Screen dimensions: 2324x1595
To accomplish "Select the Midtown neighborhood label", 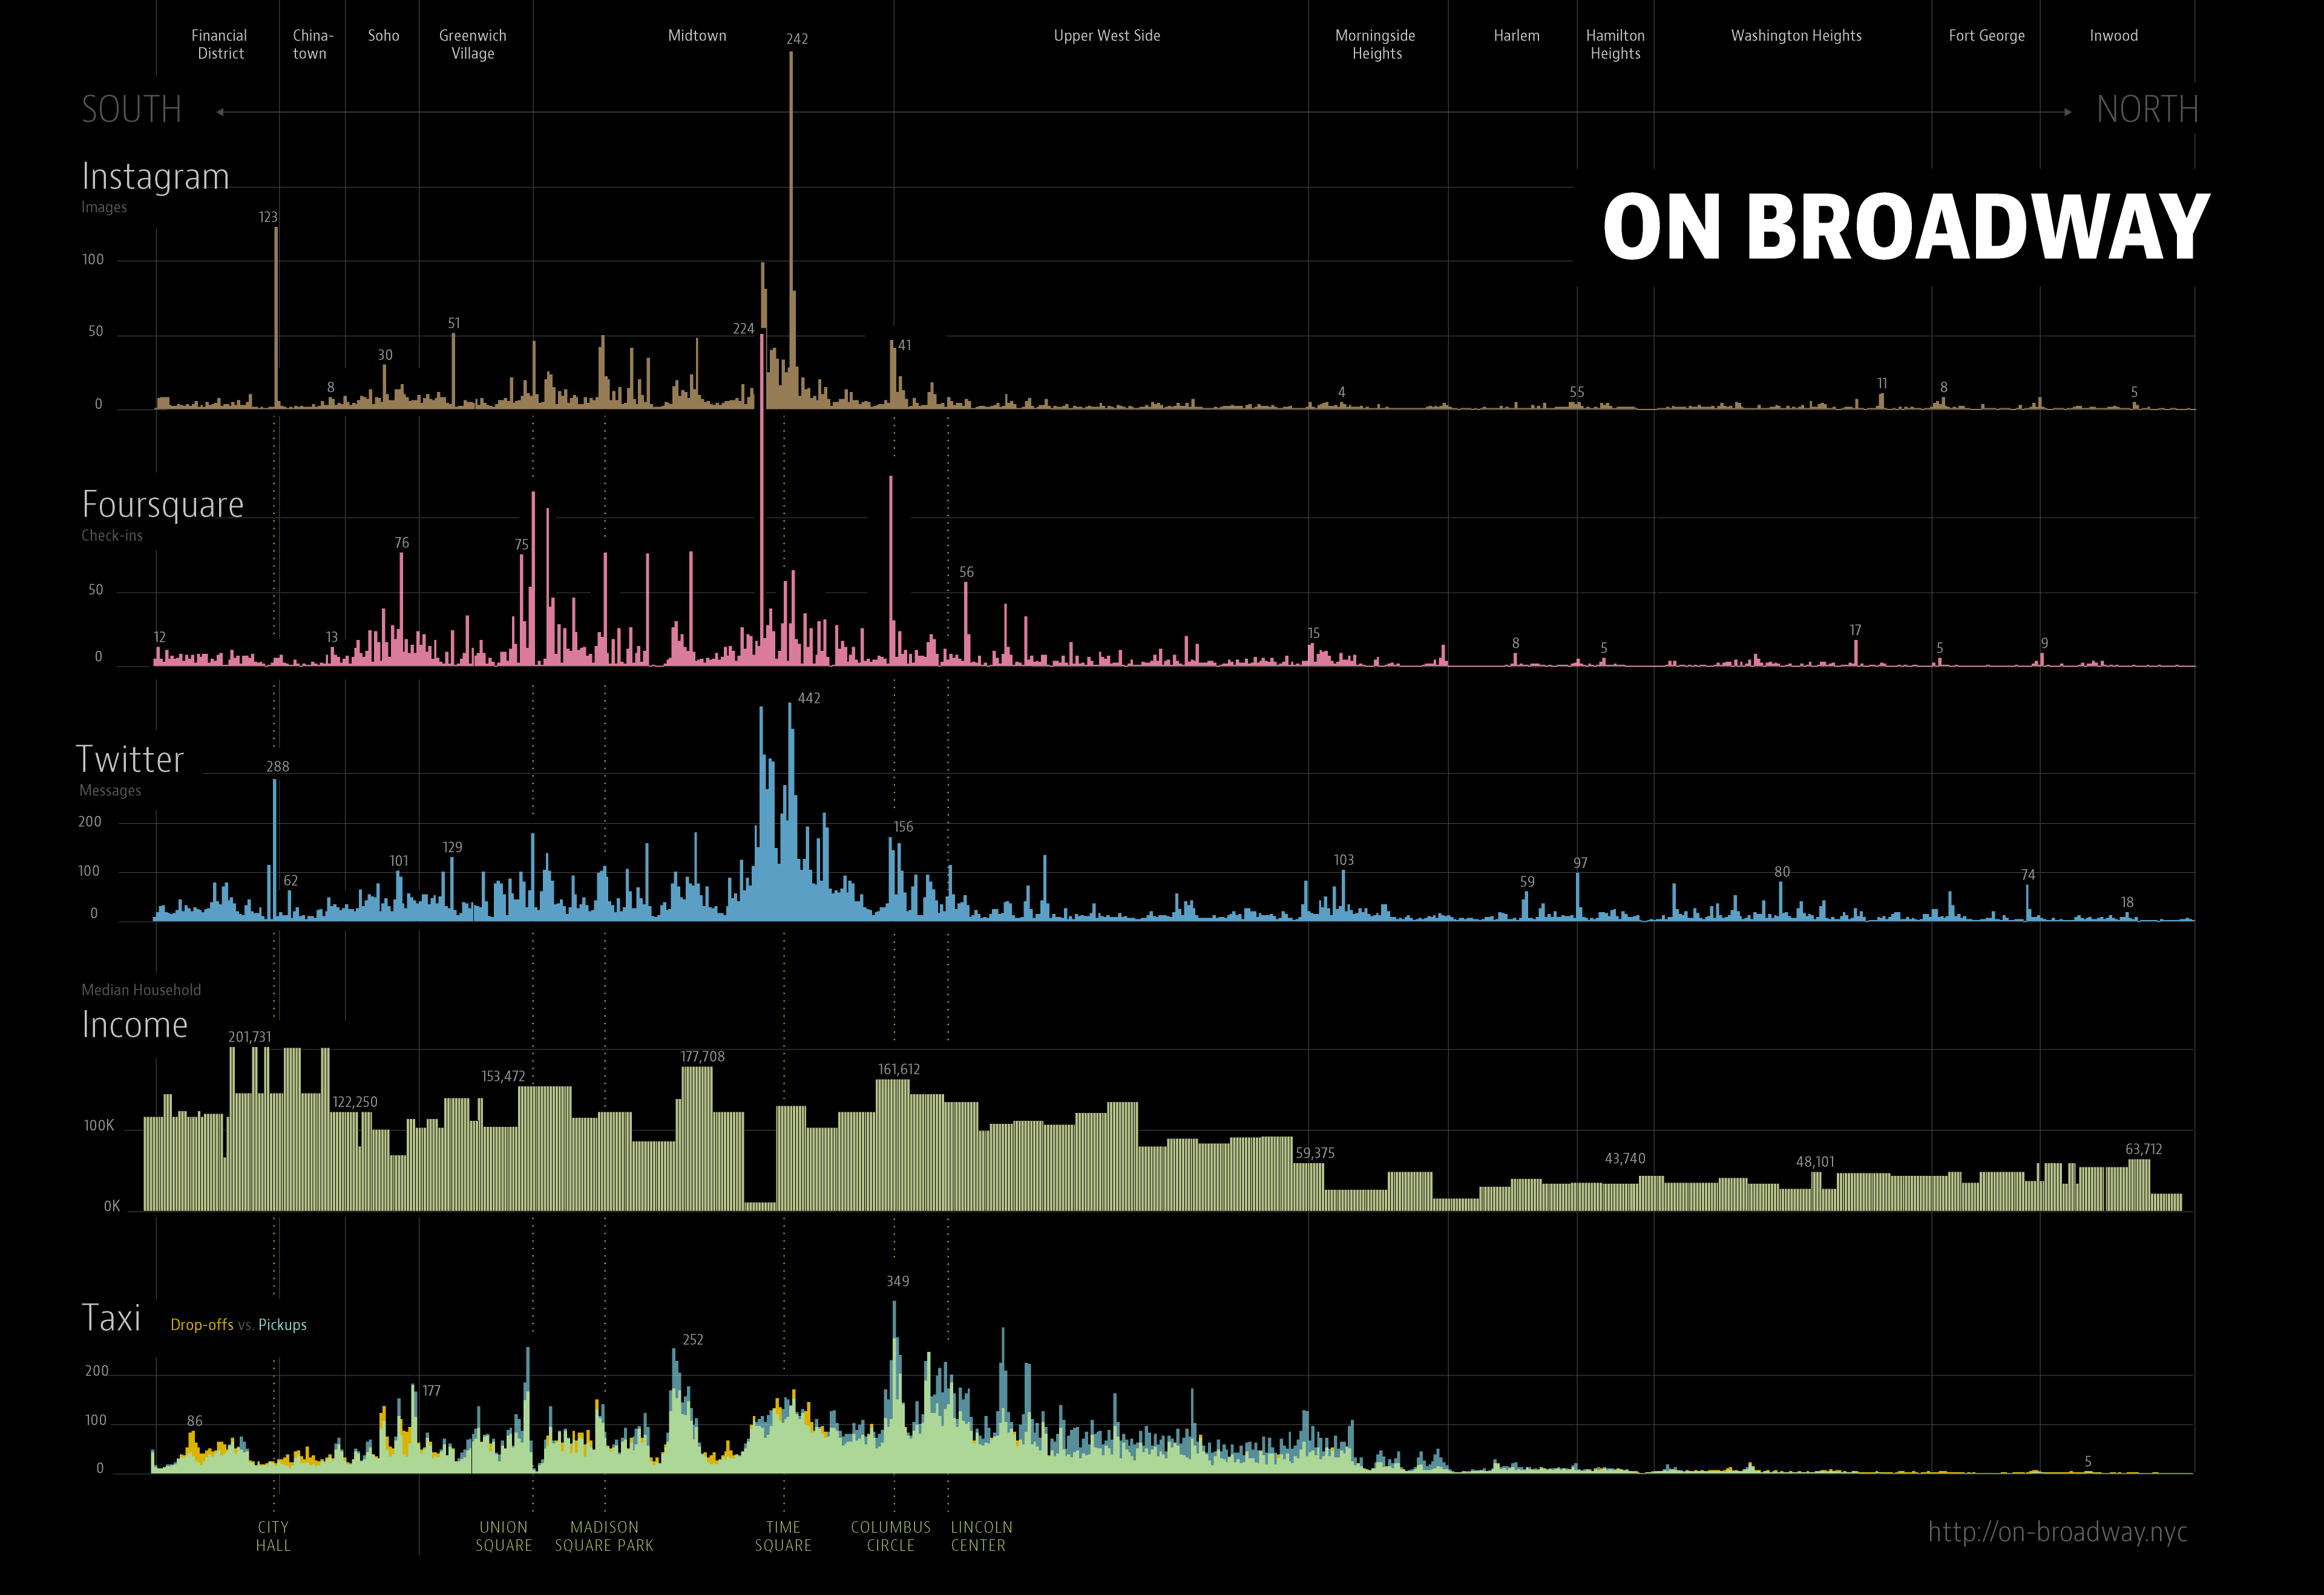I will [697, 36].
